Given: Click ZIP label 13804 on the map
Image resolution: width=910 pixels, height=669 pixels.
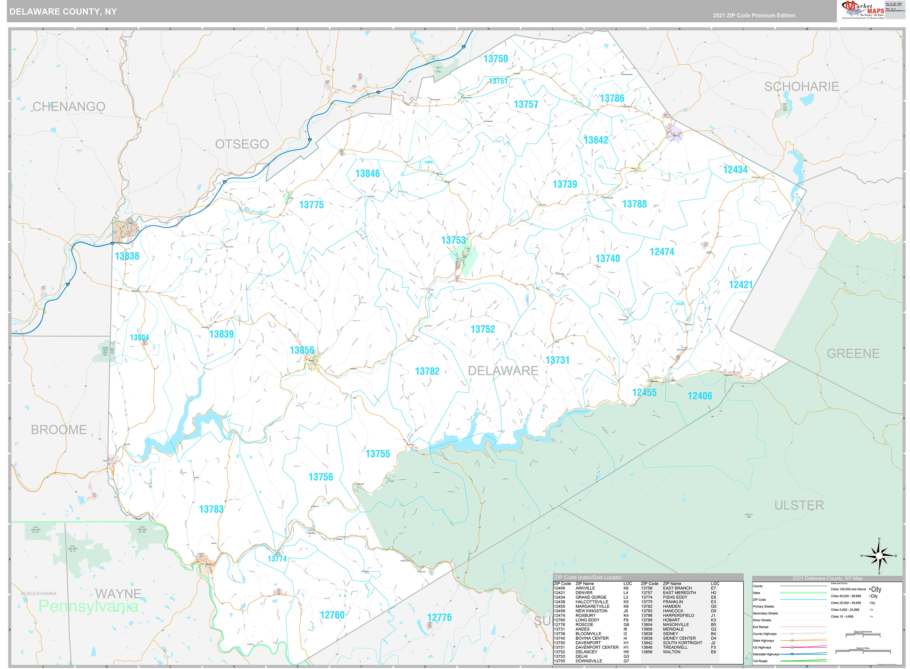Looking at the screenshot, I should (x=139, y=337).
